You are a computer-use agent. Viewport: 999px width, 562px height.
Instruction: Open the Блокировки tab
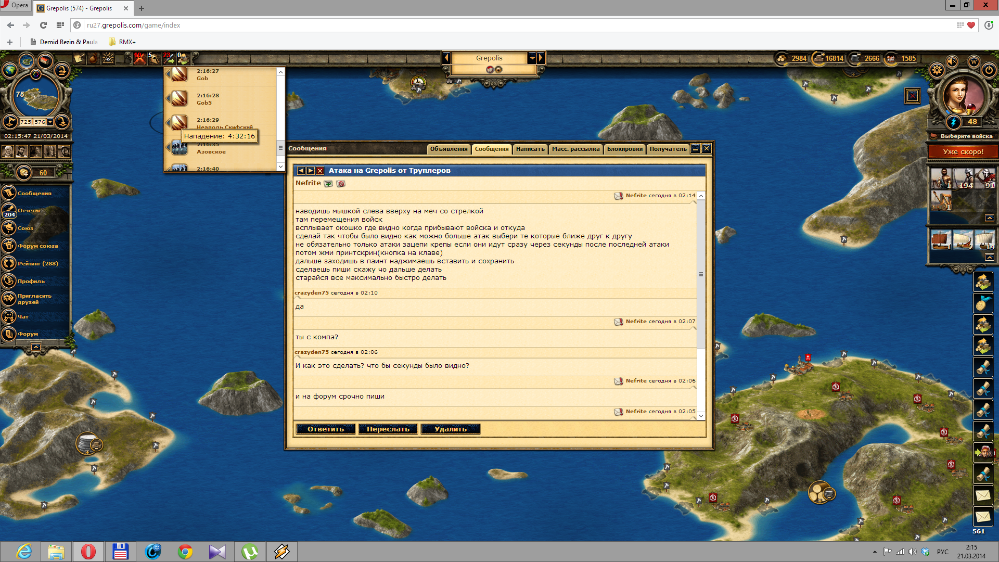tap(624, 149)
